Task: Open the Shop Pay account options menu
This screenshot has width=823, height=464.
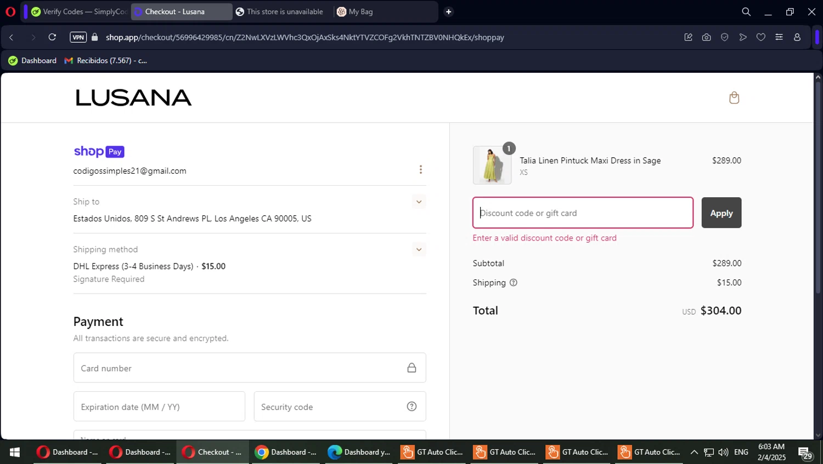Action: [421, 170]
